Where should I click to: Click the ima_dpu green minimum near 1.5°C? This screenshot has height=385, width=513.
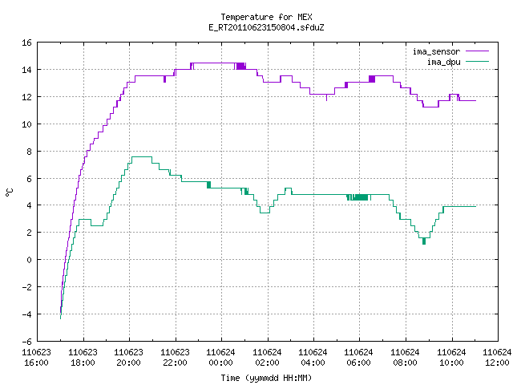[x=424, y=238]
